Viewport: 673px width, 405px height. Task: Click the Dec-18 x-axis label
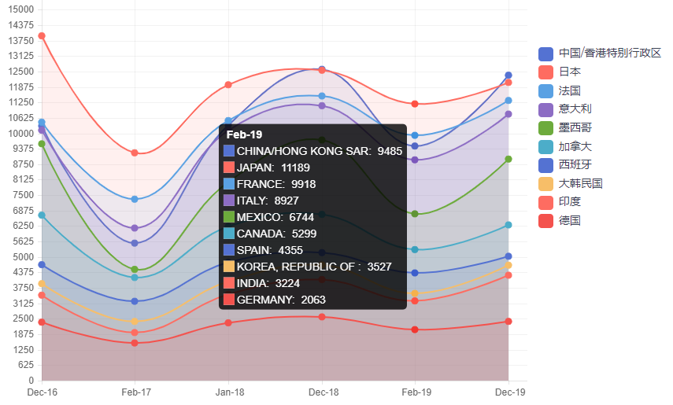pyautogui.click(x=324, y=392)
